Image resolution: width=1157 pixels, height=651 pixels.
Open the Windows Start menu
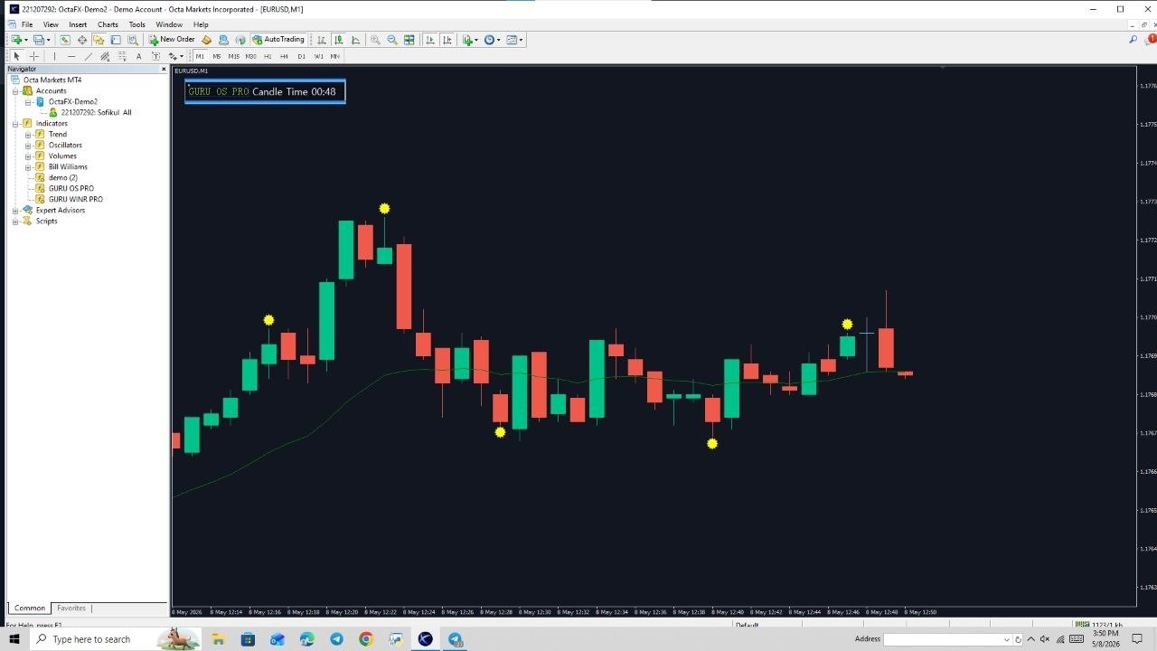click(14, 639)
